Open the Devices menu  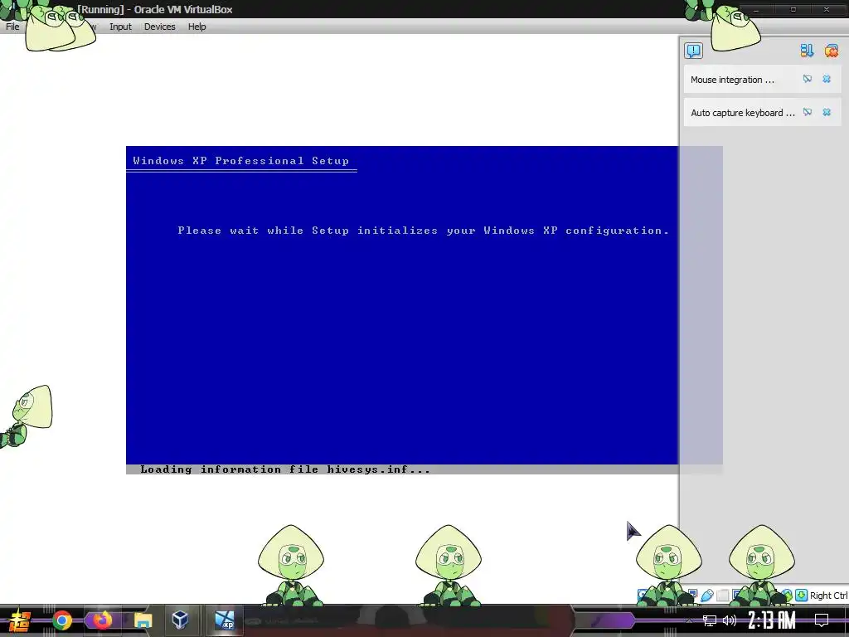(160, 27)
